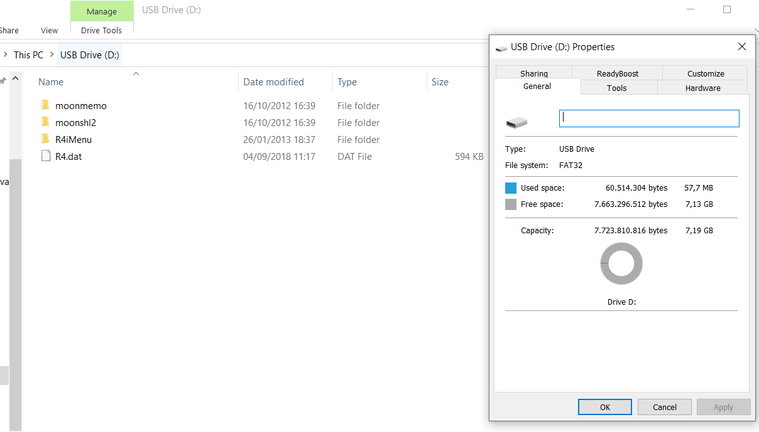Click the gray Free space swatch
759x432 pixels.
pos(511,204)
